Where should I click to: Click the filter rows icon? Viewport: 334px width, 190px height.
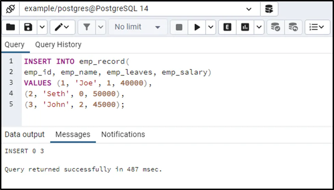tap(87, 27)
